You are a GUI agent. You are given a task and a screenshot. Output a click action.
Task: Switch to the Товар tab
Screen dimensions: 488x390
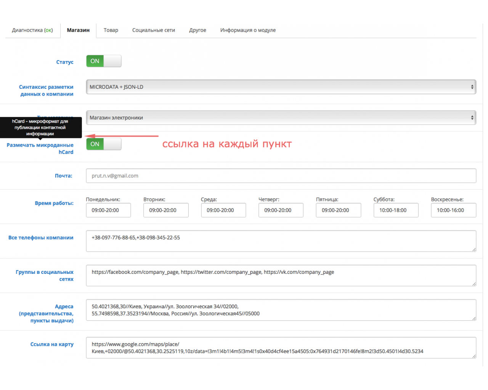click(x=111, y=30)
